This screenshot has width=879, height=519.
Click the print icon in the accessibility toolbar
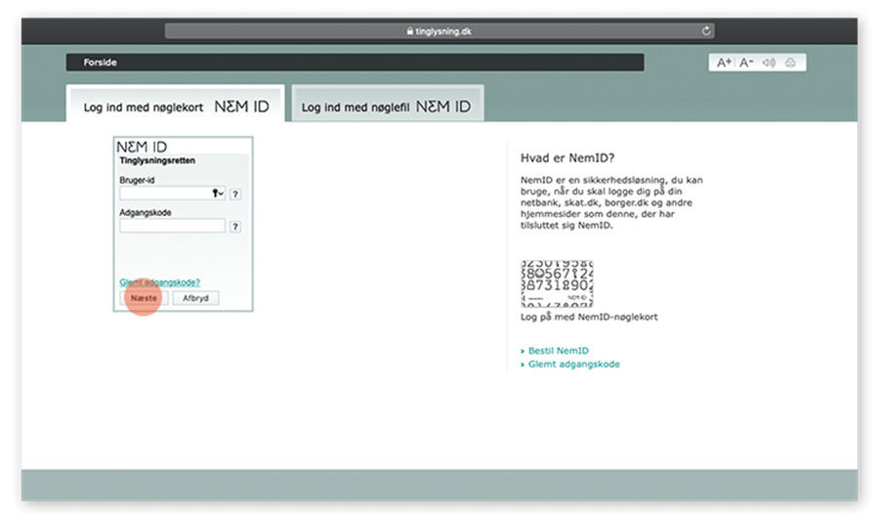coord(790,63)
